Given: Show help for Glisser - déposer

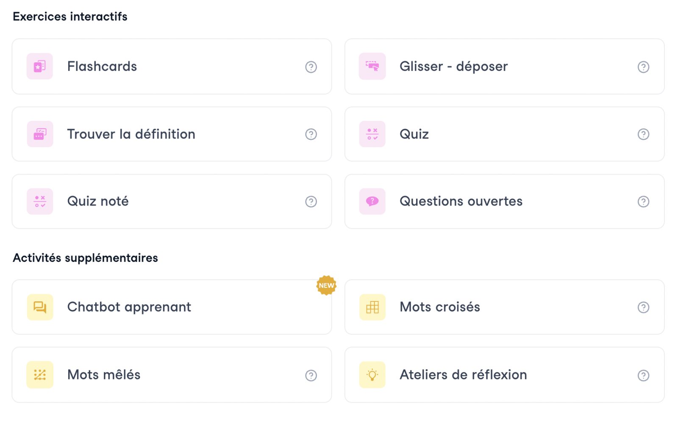Looking at the screenshot, I should (x=643, y=67).
